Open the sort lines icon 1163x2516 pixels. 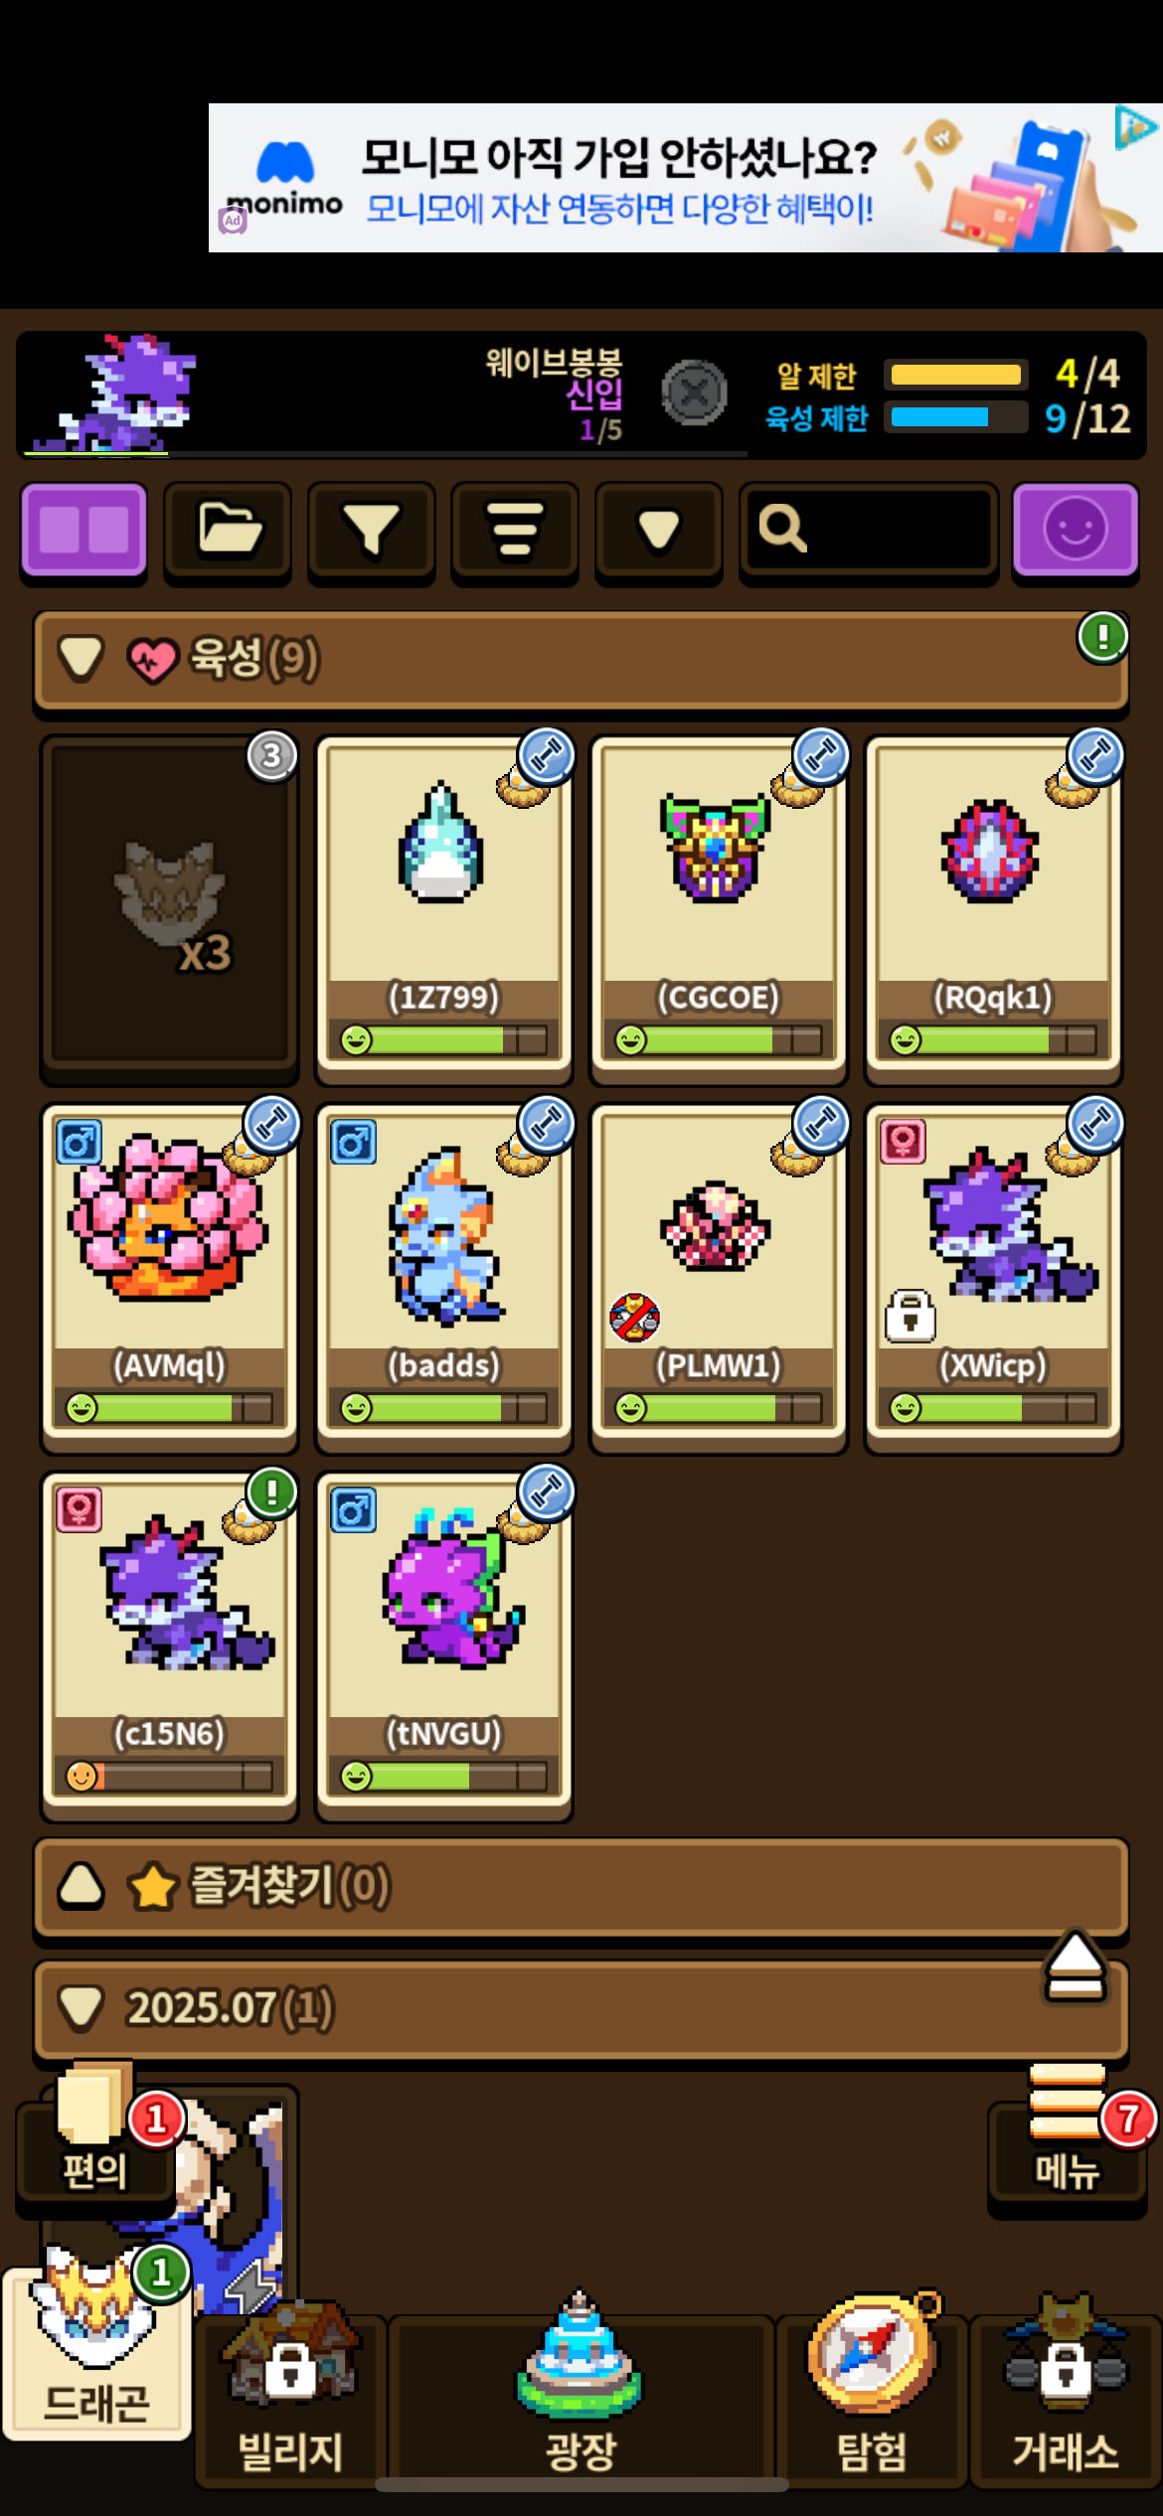point(515,529)
